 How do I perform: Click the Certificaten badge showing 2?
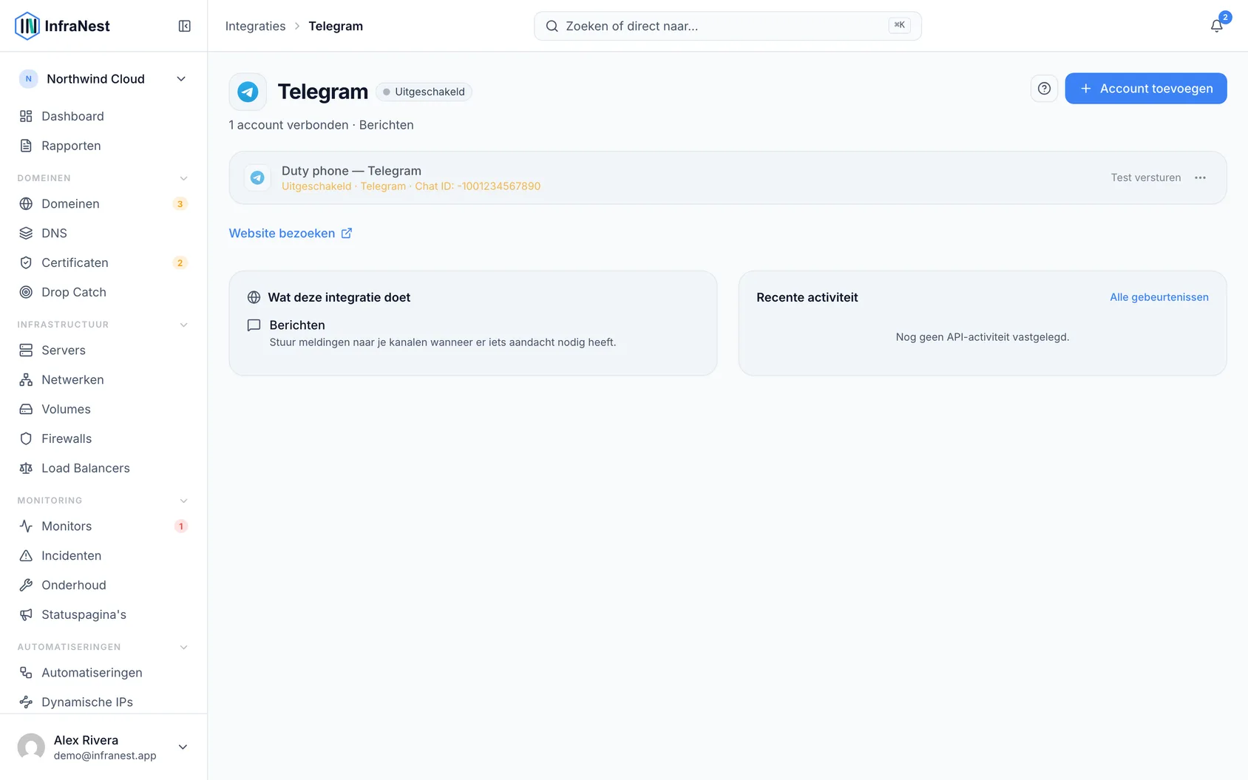pyautogui.click(x=180, y=263)
